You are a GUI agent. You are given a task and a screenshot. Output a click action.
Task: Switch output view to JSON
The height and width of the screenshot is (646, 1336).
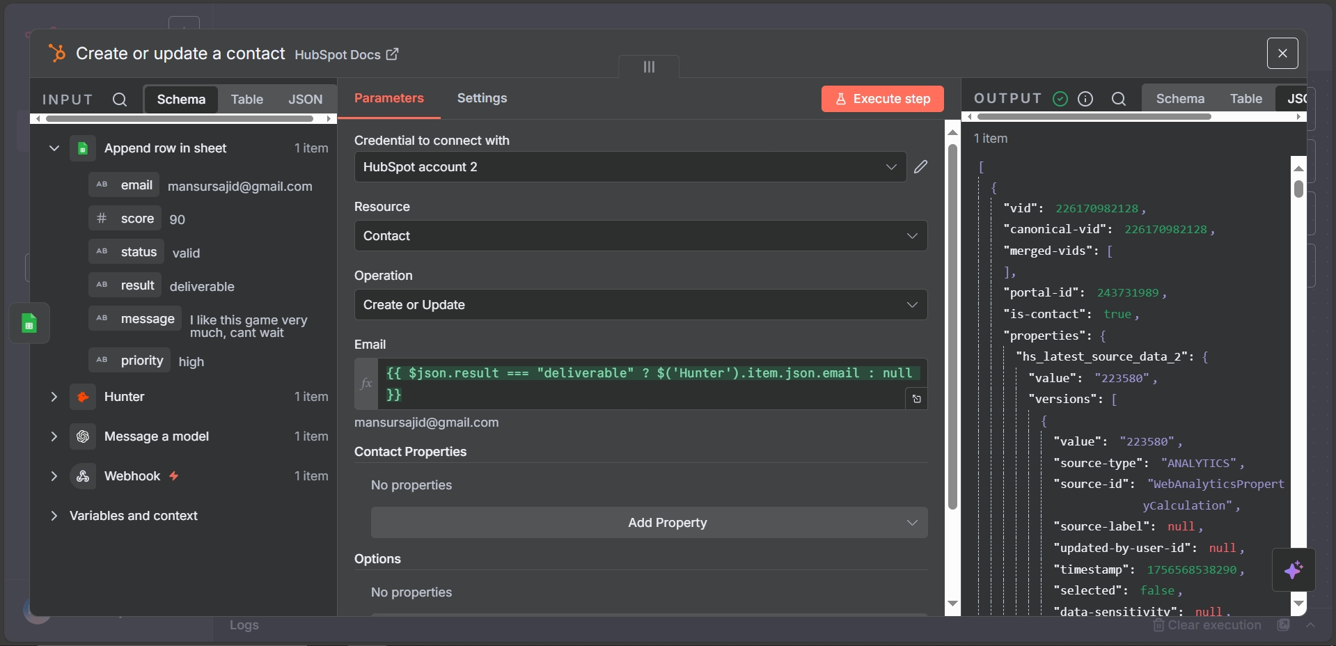pyautogui.click(x=1294, y=99)
